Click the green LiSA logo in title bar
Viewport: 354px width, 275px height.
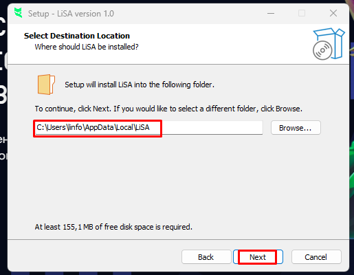(x=19, y=13)
